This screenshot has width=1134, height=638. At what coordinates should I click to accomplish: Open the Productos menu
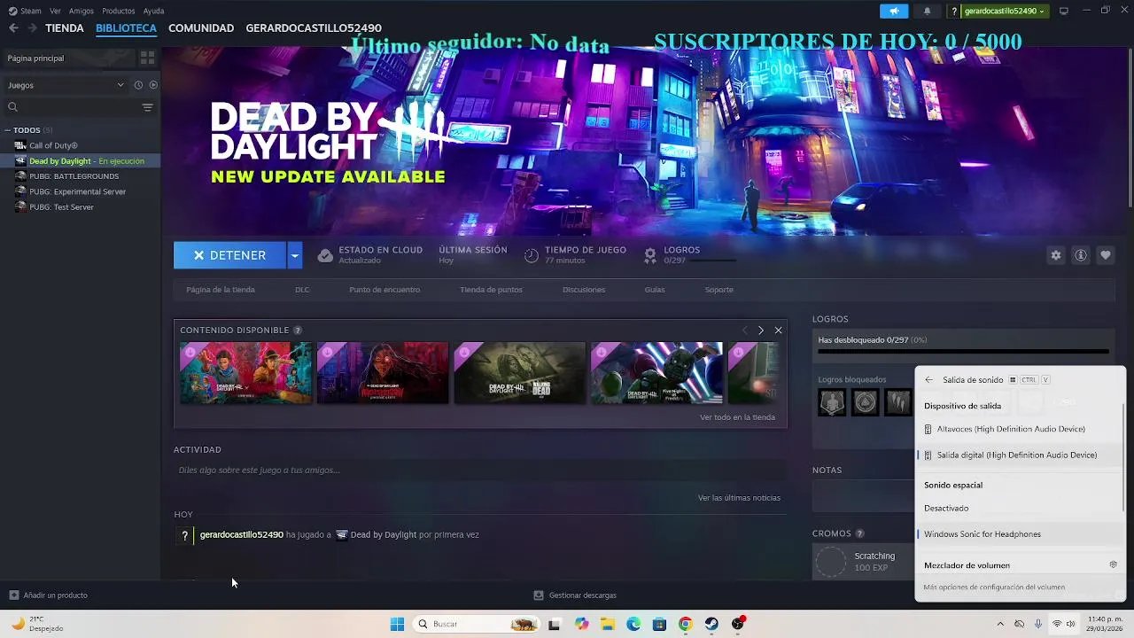(119, 11)
